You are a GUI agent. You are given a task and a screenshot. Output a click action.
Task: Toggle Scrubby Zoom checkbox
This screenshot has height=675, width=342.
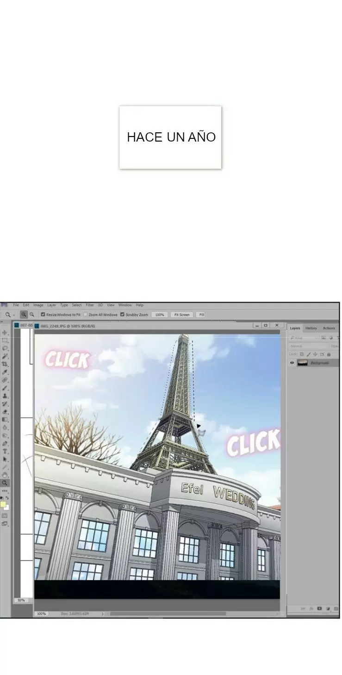pyautogui.click(x=122, y=315)
